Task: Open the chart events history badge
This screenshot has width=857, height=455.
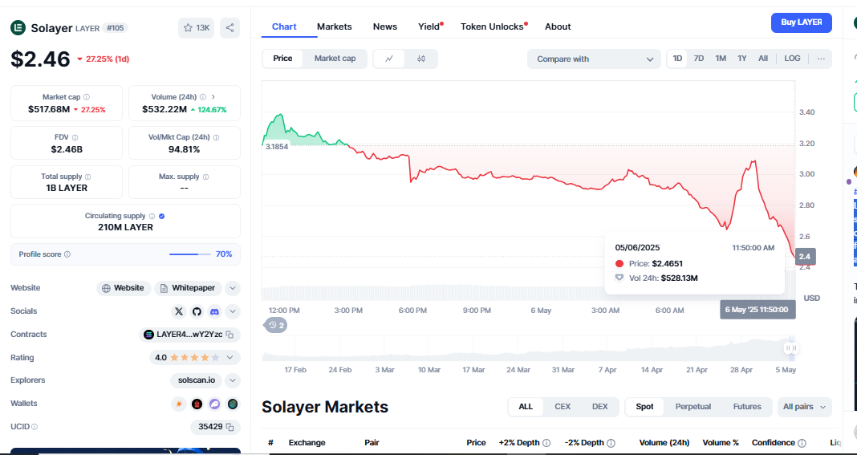Action: [277, 325]
